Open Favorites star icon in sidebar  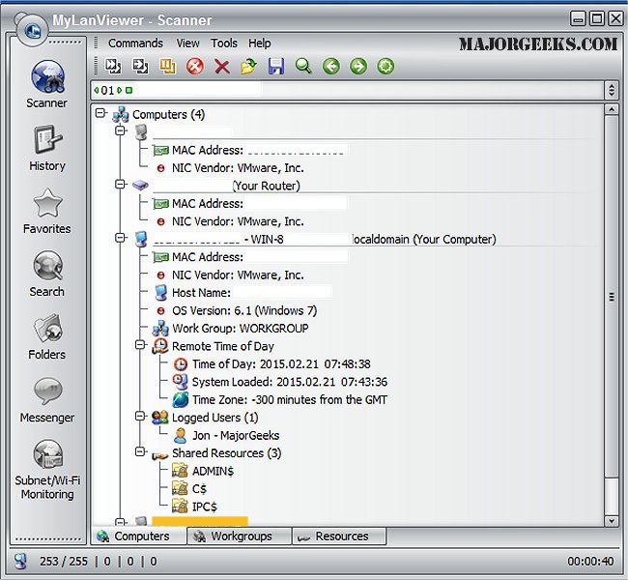46,210
